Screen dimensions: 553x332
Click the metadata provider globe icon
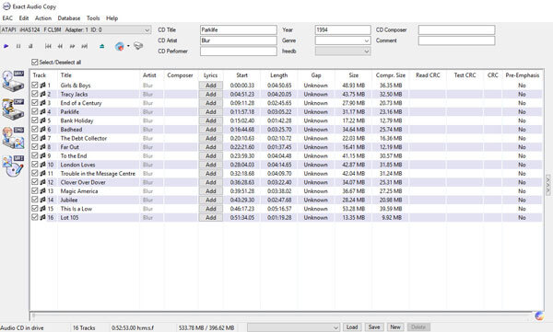(x=120, y=46)
